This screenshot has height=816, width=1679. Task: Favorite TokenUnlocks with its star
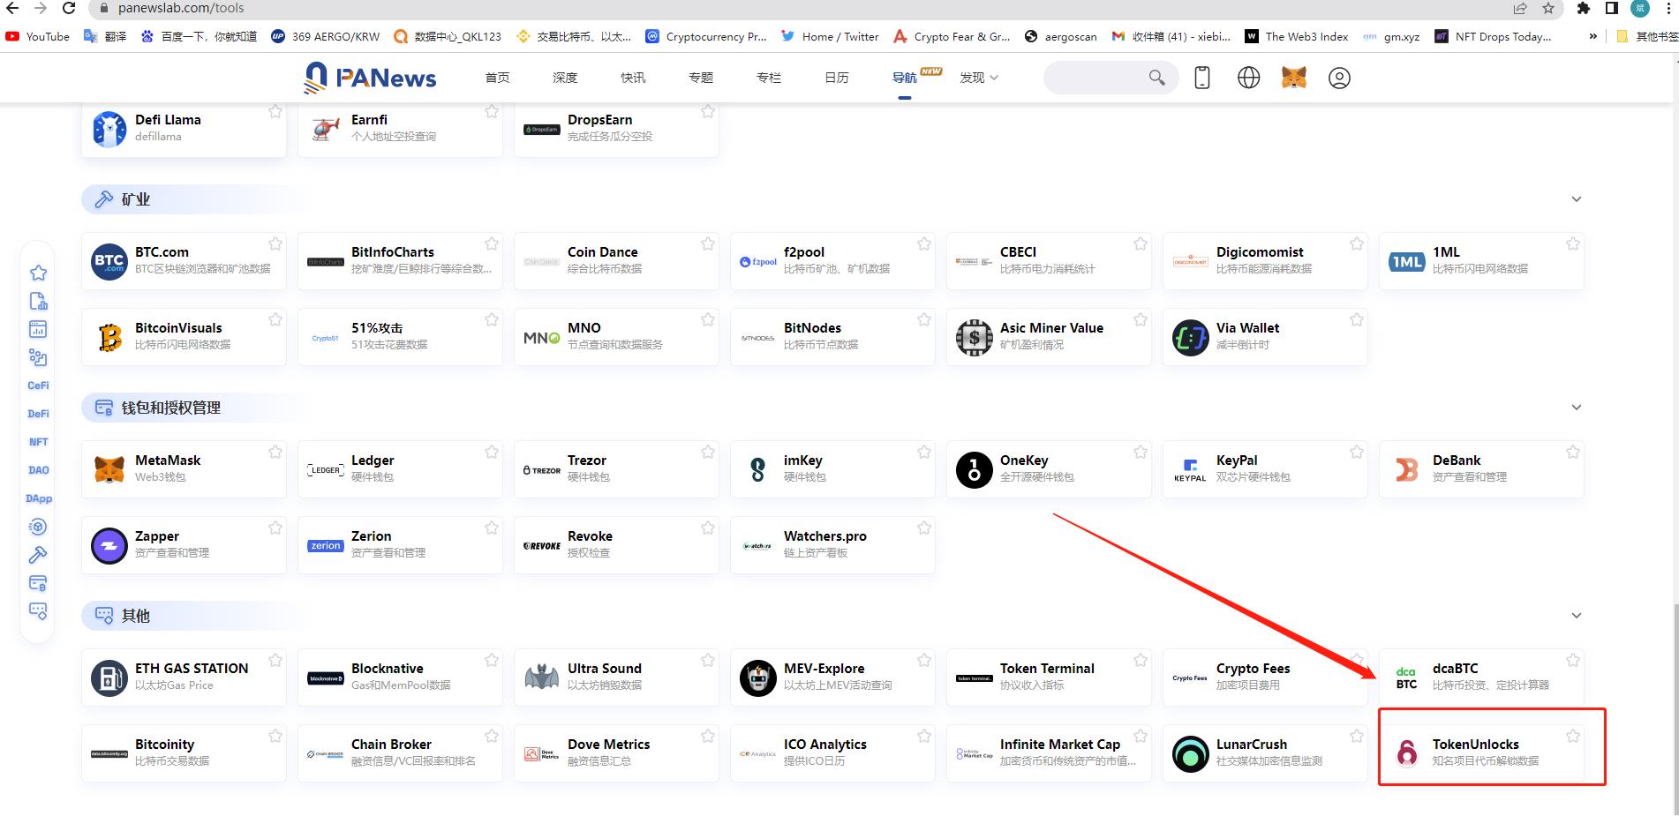pos(1573,736)
